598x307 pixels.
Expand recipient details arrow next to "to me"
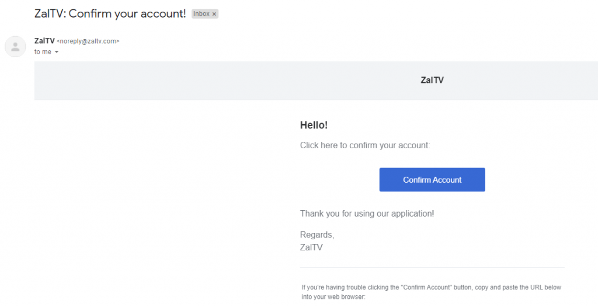tap(57, 52)
